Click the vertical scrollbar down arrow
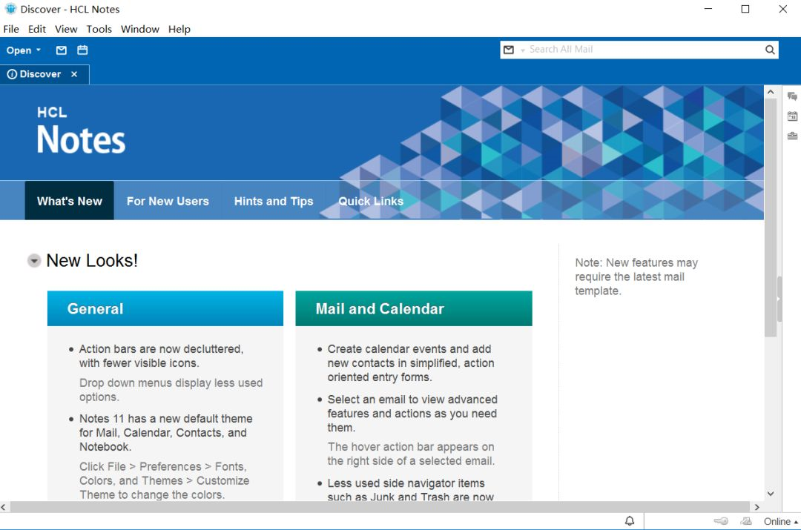 point(771,494)
